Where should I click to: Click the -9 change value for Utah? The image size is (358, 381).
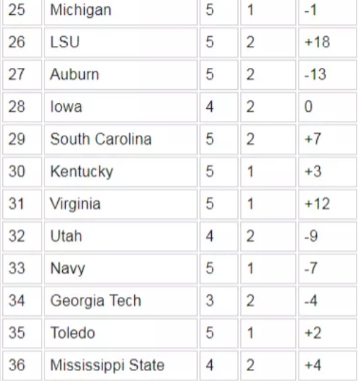(x=311, y=236)
